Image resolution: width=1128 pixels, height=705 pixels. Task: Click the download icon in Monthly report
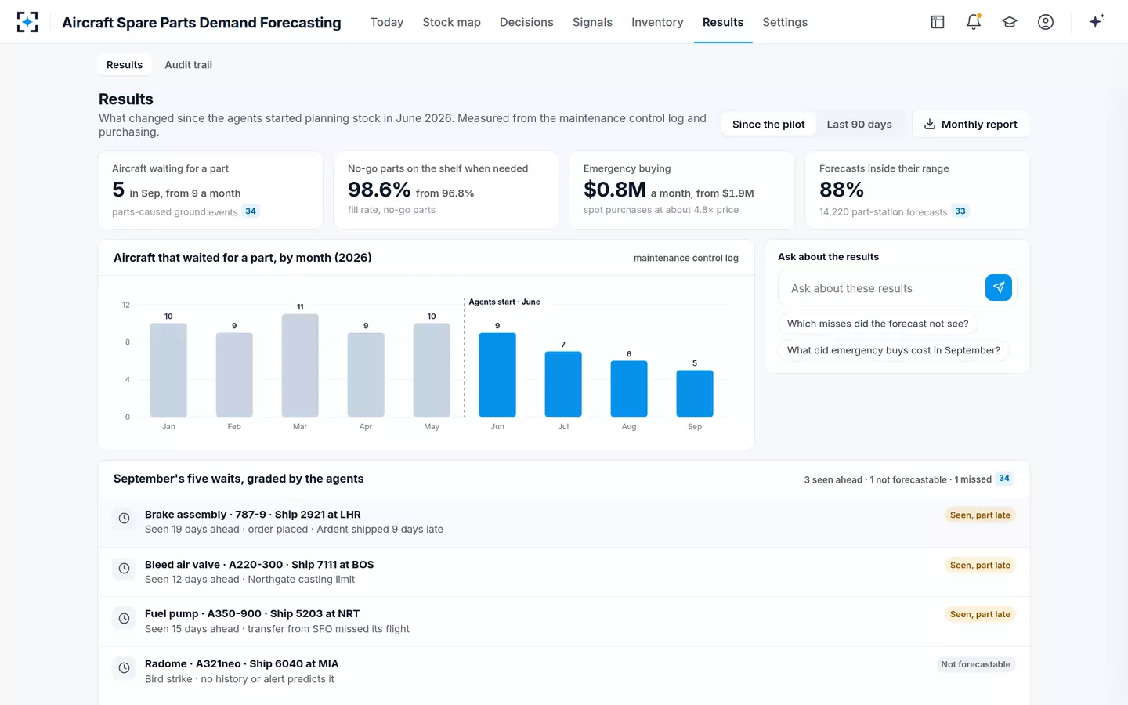click(x=930, y=124)
